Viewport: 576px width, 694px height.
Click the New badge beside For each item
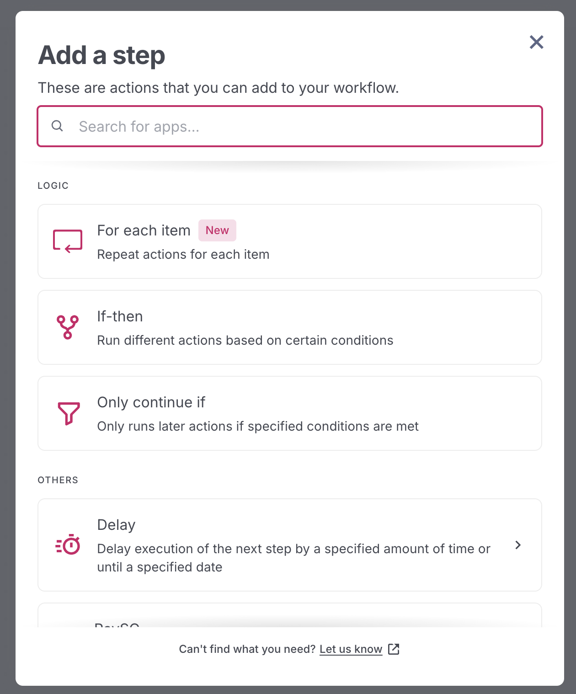[217, 230]
